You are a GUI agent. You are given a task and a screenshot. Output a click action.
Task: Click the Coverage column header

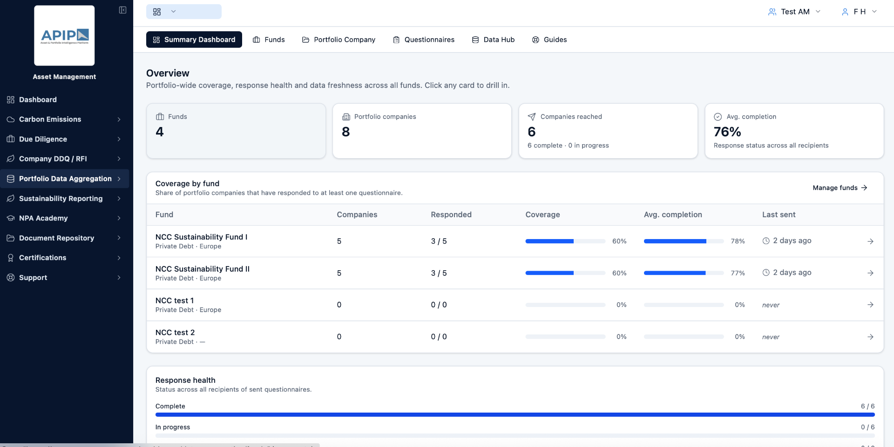point(542,214)
